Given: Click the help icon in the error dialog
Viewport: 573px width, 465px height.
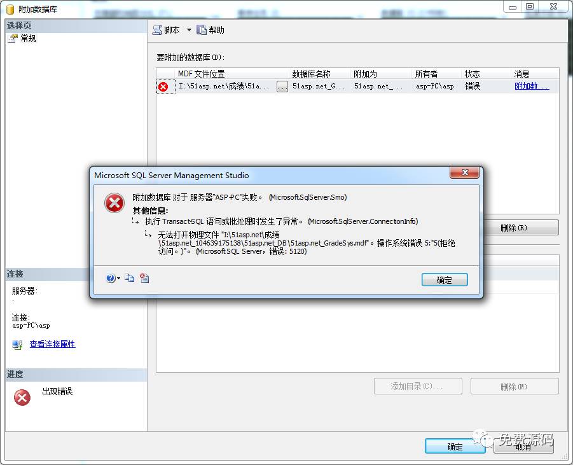Looking at the screenshot, I should pyautogui.click(x=111, y=279).
